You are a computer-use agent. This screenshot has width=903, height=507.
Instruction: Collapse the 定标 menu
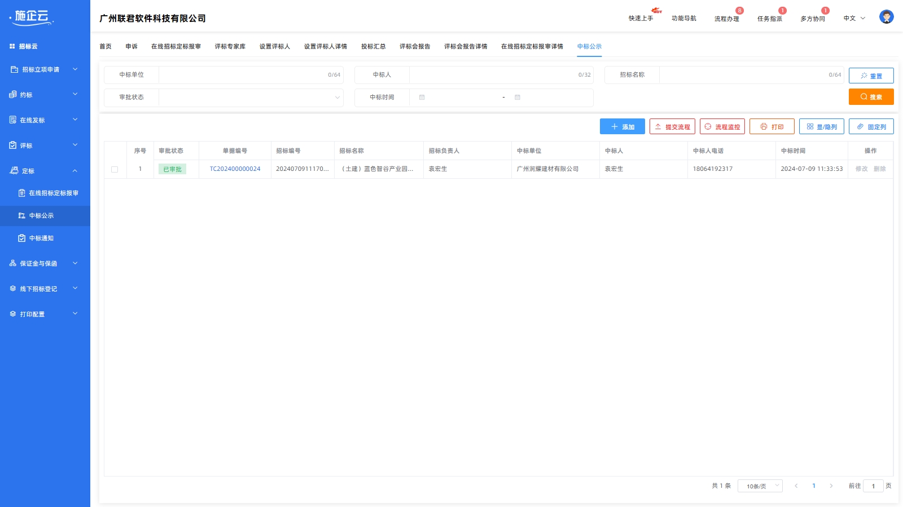[75, 171]
